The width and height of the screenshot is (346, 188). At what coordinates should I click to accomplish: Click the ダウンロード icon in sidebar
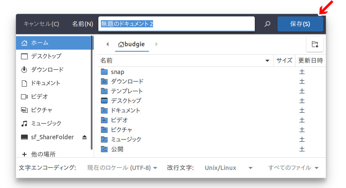(x=24, y=70)
